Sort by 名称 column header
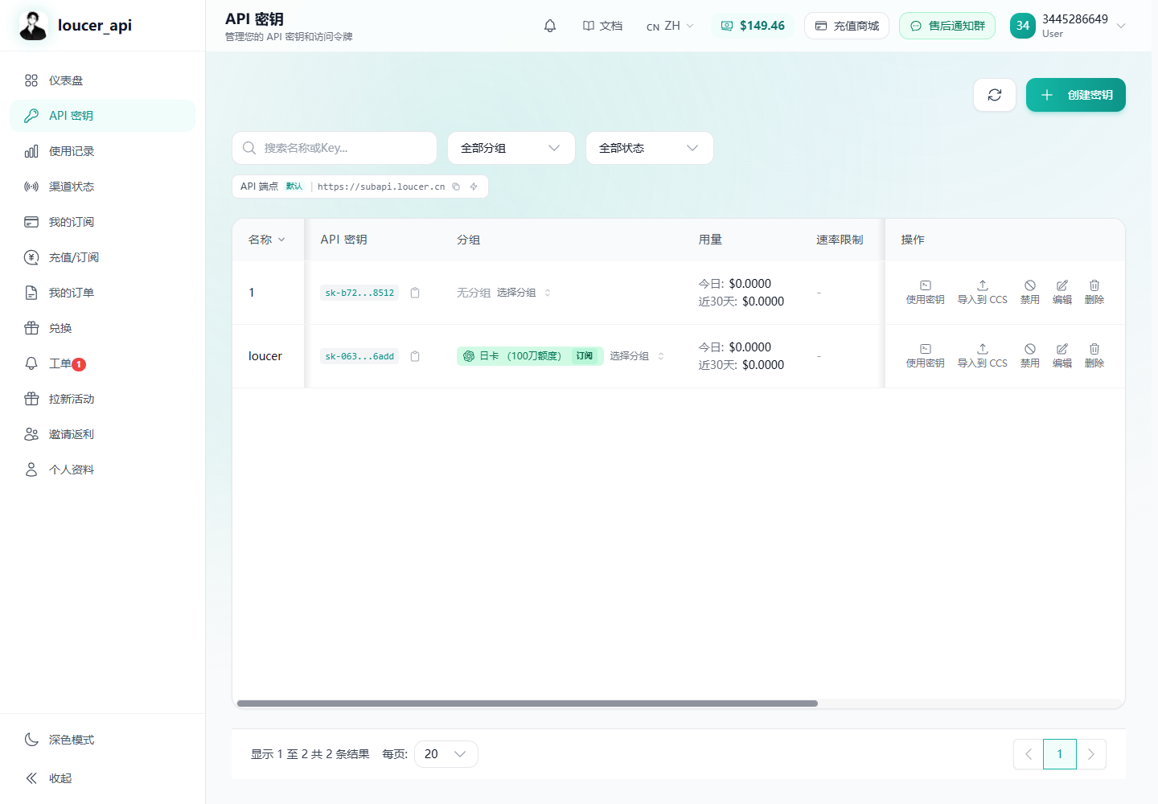The image size is (1158, 804). pyautogui.click(x=267, y=240)
